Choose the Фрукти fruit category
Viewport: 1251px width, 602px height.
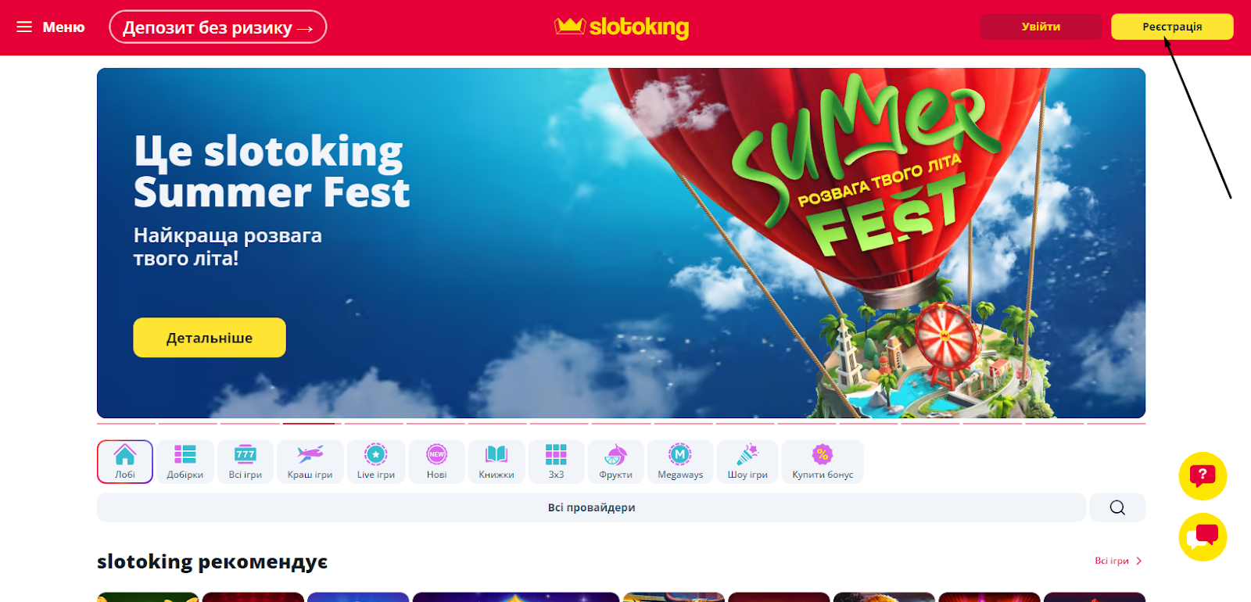(x=616, y=462)
